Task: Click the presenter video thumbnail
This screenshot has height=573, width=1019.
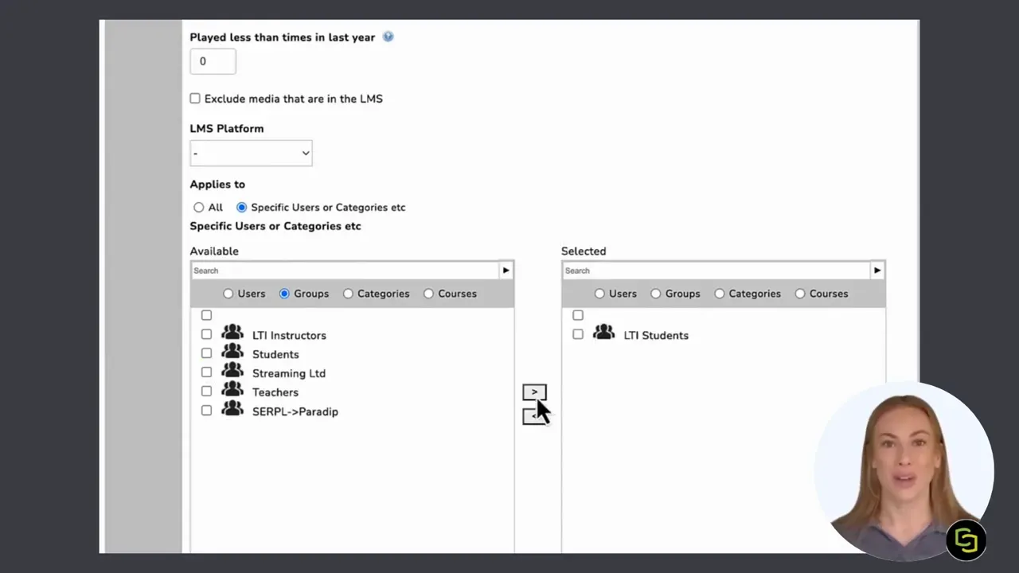Action: tap(904, 472)
